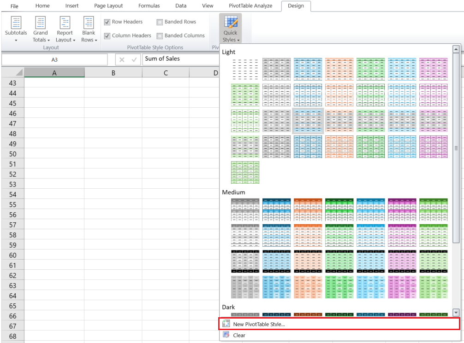Choose dark blue Medium style in first Medium row
Viewport: 464px width, 343px height.
point(276,210)
